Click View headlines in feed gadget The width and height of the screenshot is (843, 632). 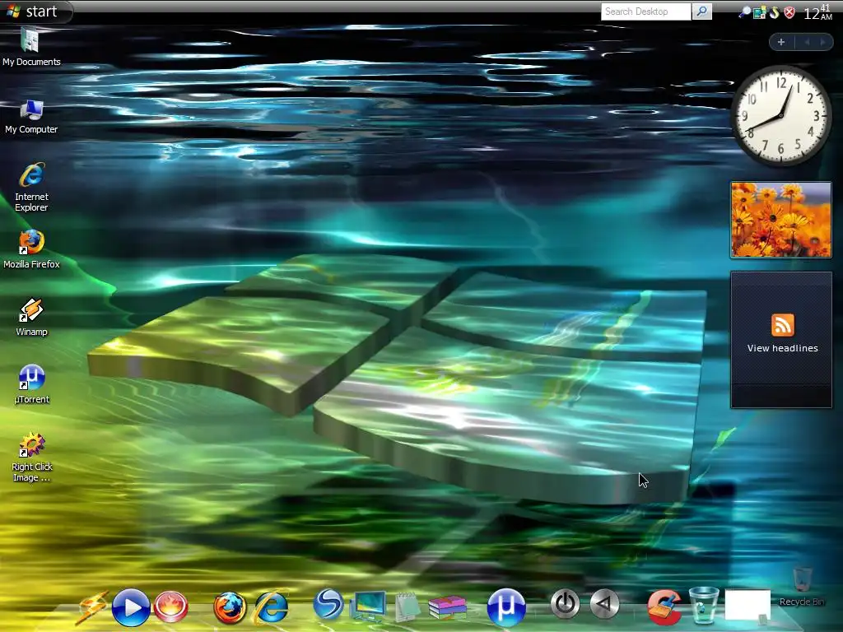click(x=782, y=348)
